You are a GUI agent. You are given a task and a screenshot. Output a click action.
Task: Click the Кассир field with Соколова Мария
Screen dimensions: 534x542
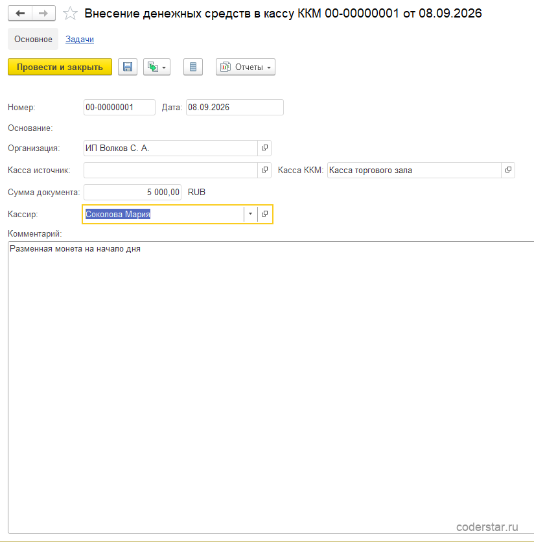[163, 214]
